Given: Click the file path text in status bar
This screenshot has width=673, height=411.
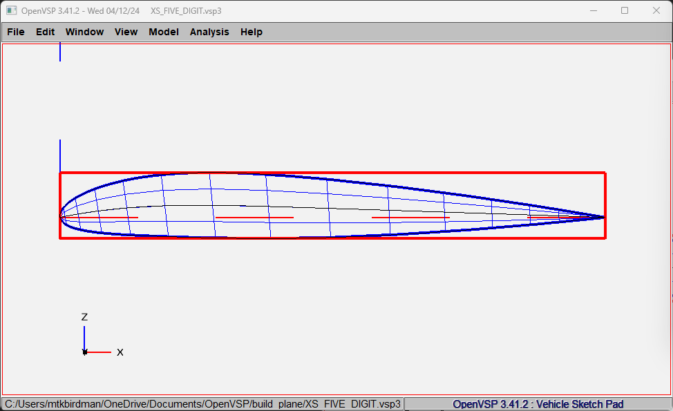Looking at the screenshot, I should pyautogui.click(x=202, y=404).
